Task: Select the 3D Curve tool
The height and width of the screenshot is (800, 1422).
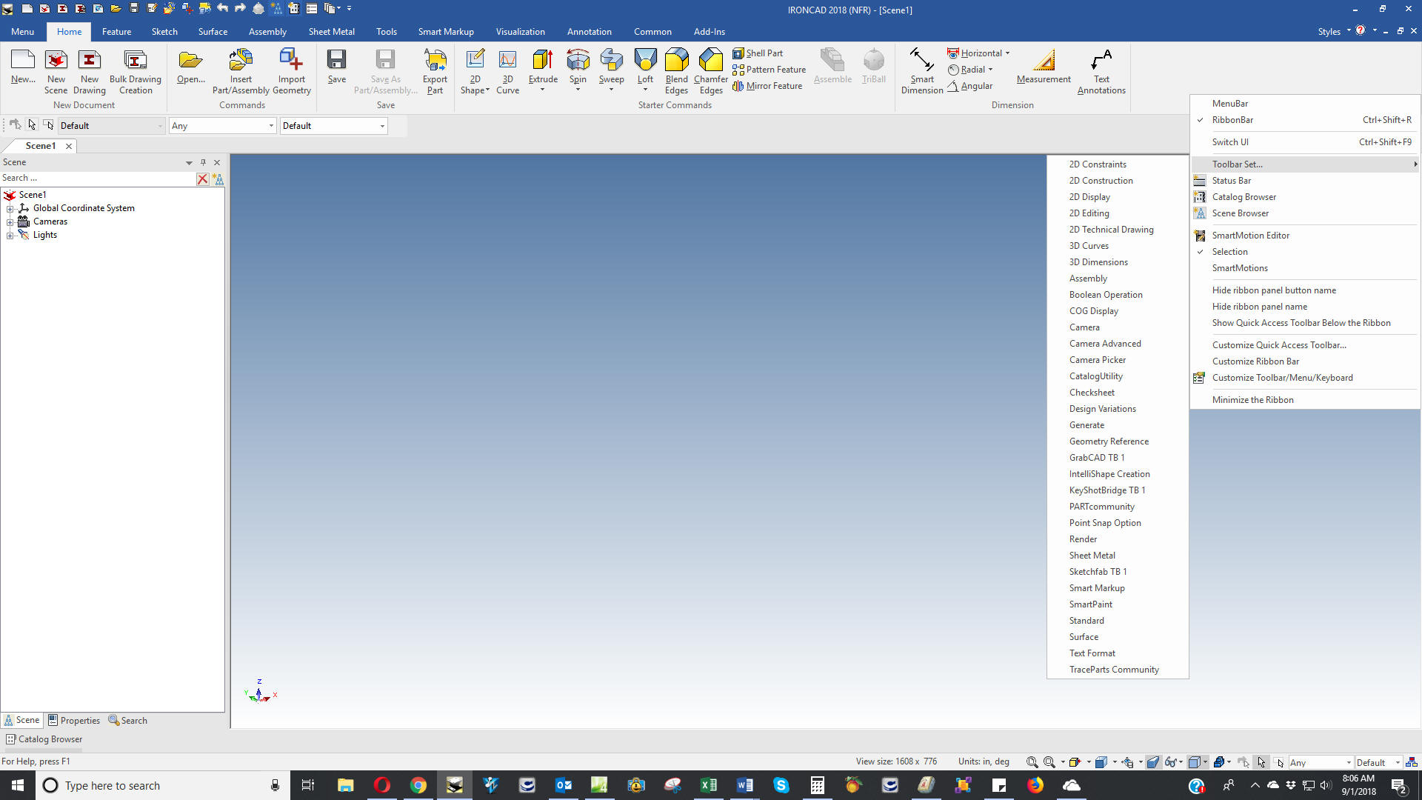Action: [x=507, y=72]
